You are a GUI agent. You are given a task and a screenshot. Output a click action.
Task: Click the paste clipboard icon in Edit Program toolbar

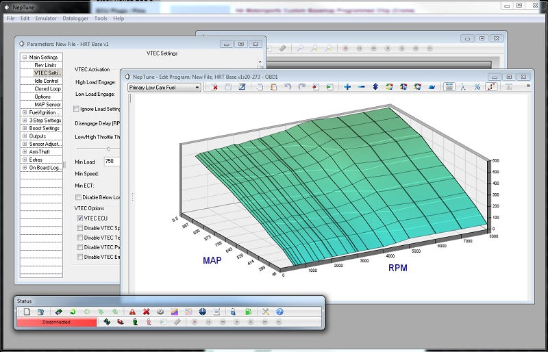[273, 87]
